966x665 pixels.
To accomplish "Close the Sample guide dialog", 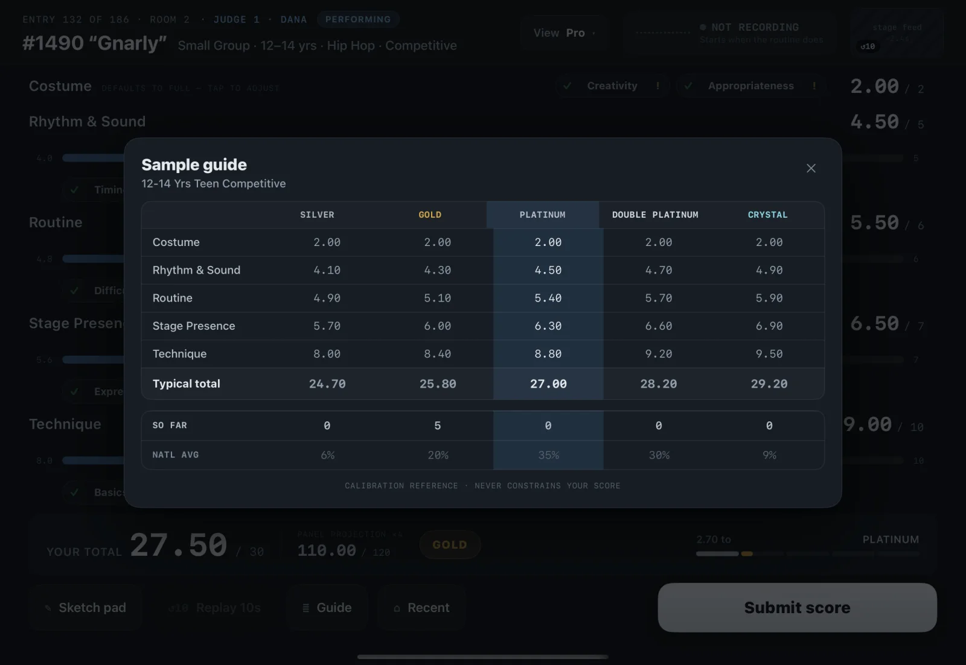I will 811,168.
